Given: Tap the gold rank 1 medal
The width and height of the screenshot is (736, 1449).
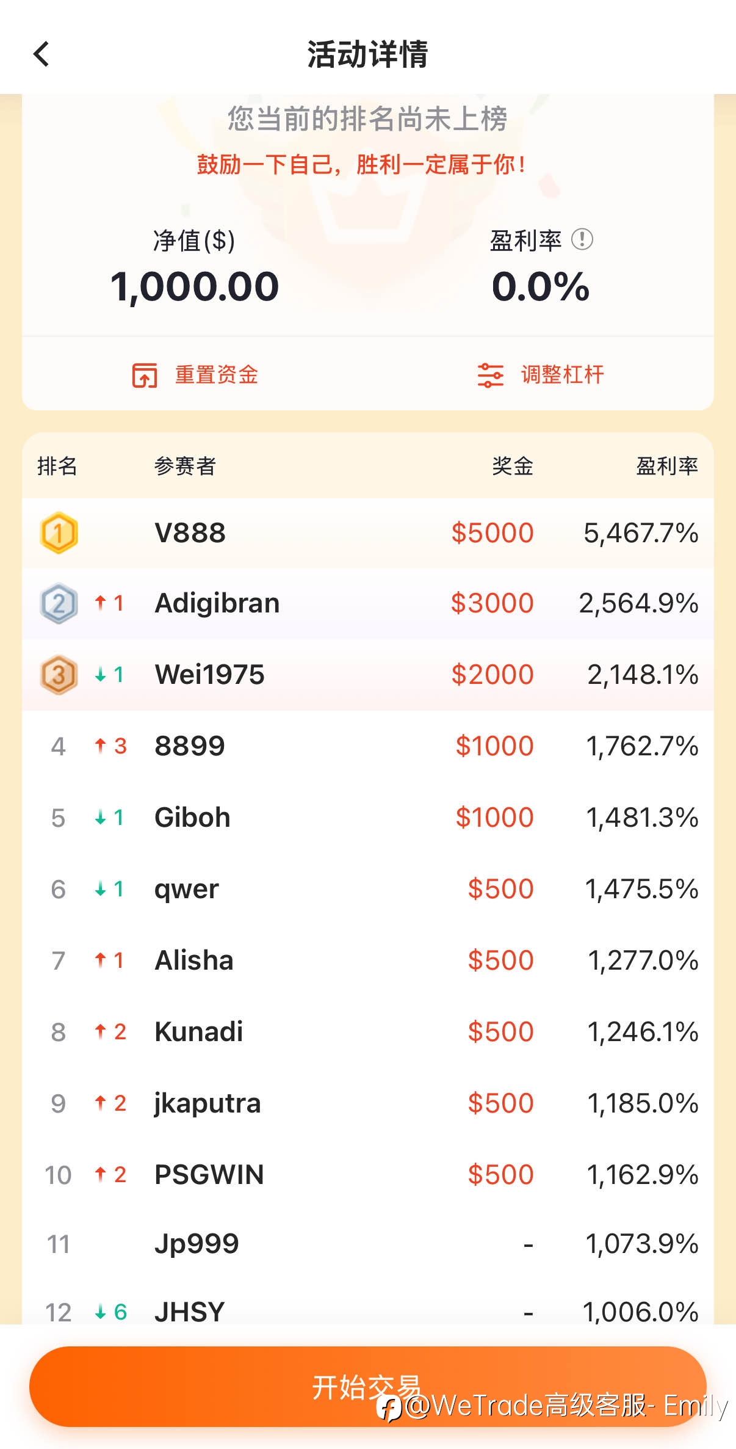Looking at the screenshot, I should 59,533.
